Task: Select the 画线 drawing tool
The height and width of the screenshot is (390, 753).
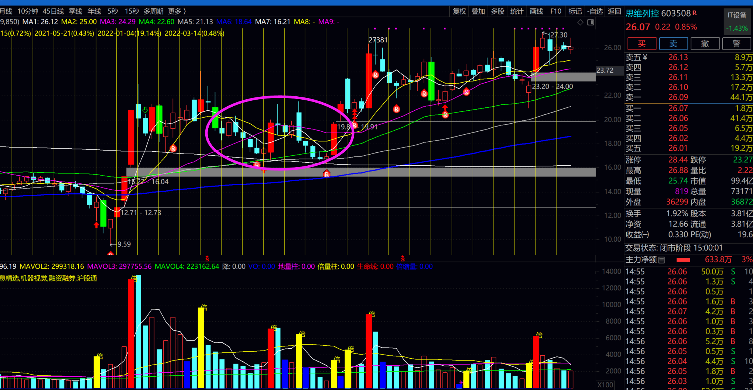Action: click(x=536, y=11)
